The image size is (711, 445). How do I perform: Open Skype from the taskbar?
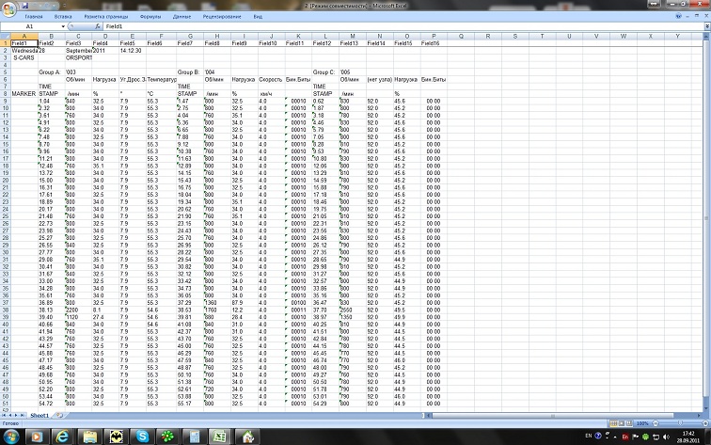[142, 437]
